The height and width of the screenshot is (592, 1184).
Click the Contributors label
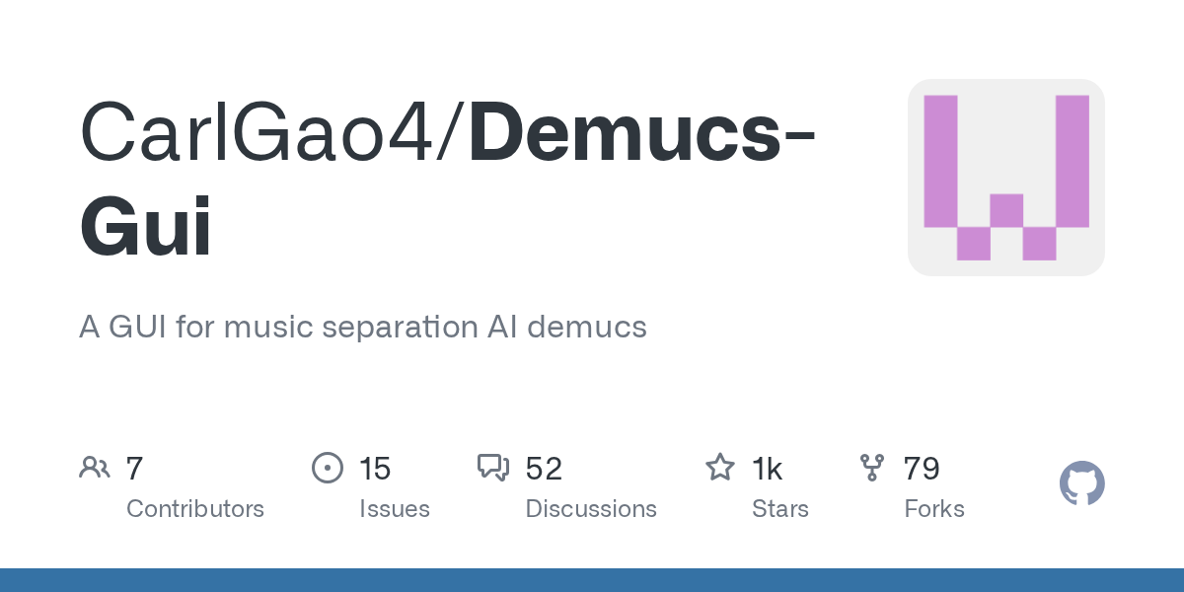pyautogui.click(x=195, y=509)
